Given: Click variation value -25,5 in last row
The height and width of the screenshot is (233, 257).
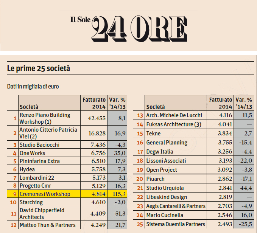Looking at the screenshot, I should tap(245, 224).
